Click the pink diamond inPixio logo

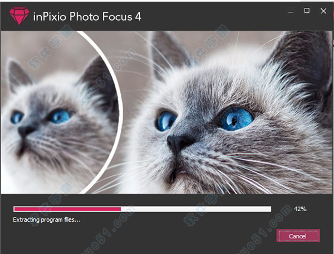(x=19, y=16)
